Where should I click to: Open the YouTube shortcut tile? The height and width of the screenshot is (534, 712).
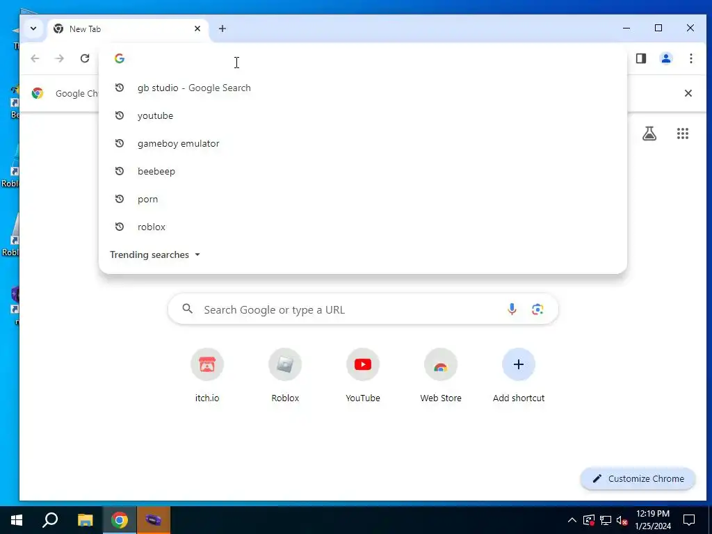click(363, 375)
